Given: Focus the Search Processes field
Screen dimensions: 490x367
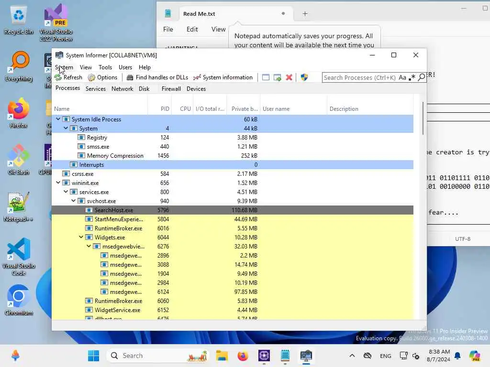Looking at the screenshot, I should [359, 77].
